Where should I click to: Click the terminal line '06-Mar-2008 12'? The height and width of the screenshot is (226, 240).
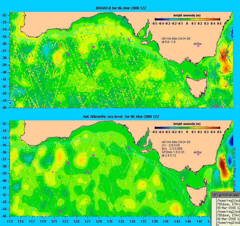228,219
